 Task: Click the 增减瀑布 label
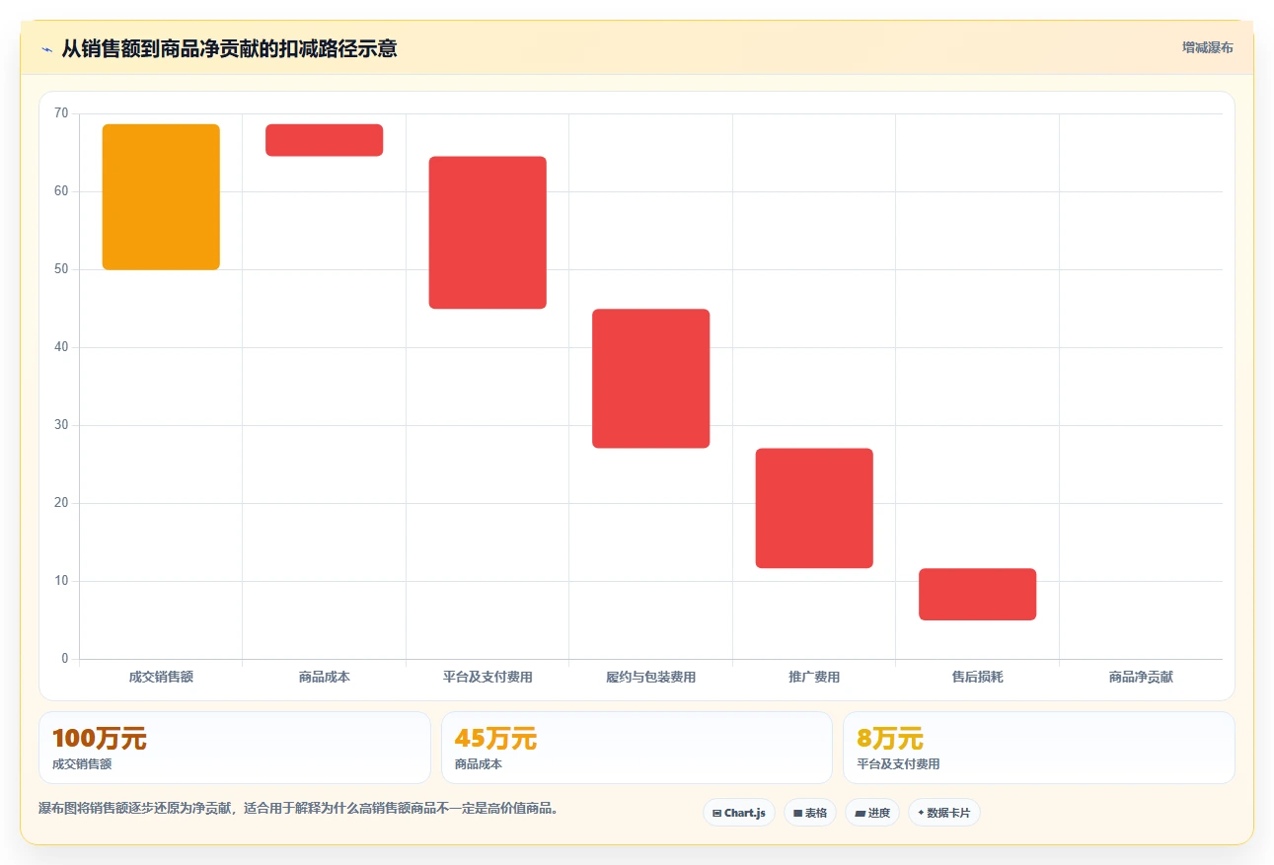click(1207, 47)
